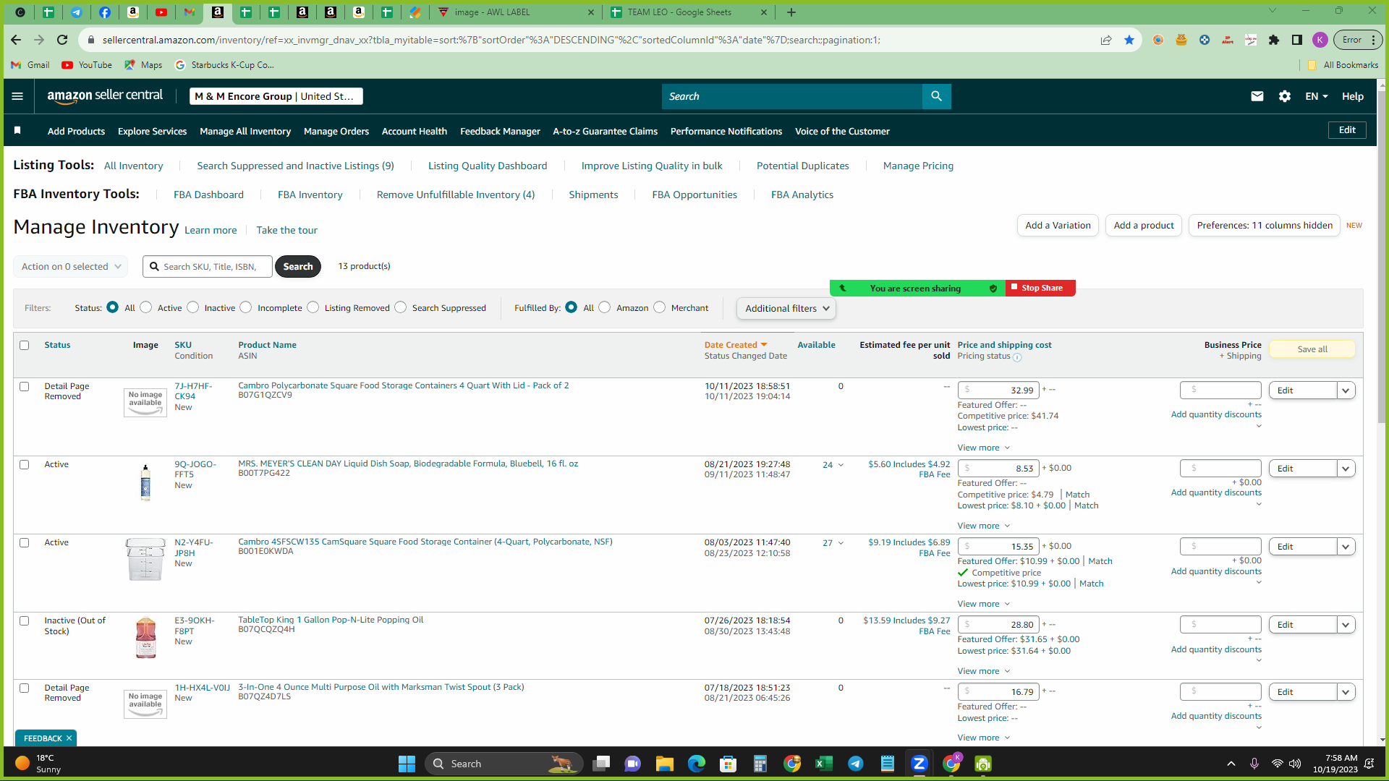Open the FBA Dashboard tool link
The height and width of the screenshot is (781, 1389).
click(x=208, y=195)
